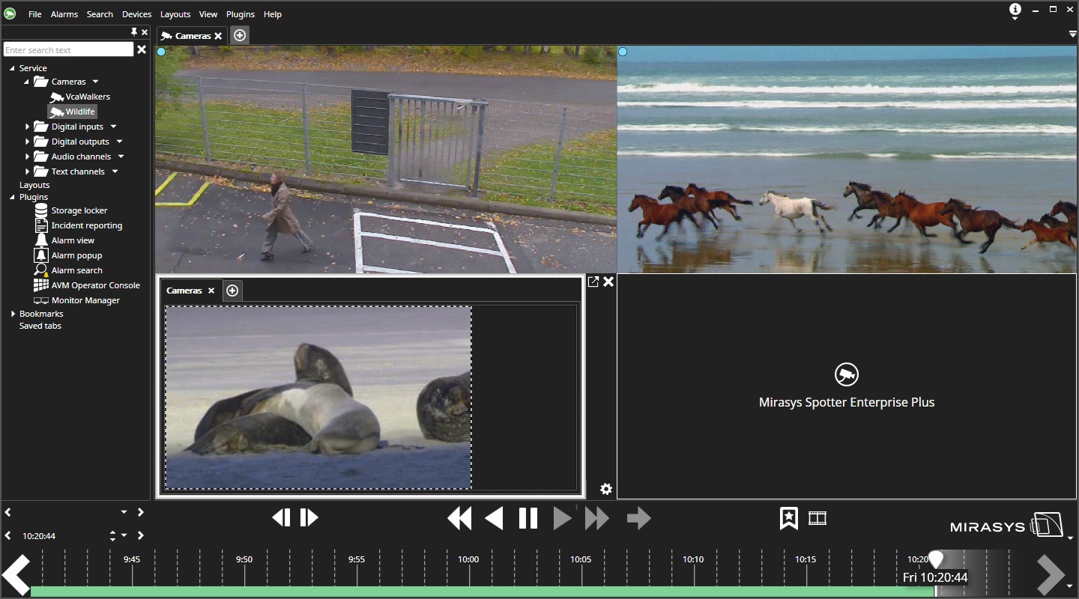Step one frame backward
This screenshot has height=599, width=1079.
[x=281, y=517]
